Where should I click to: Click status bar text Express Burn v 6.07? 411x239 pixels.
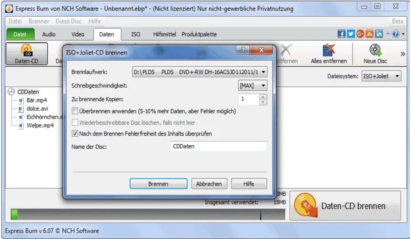tap(52, 231)
